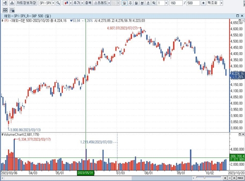The height and width of the screenshot is (181, 245).
Task: Click the highlighted date marker 2023/05/31
Action: 85,173
